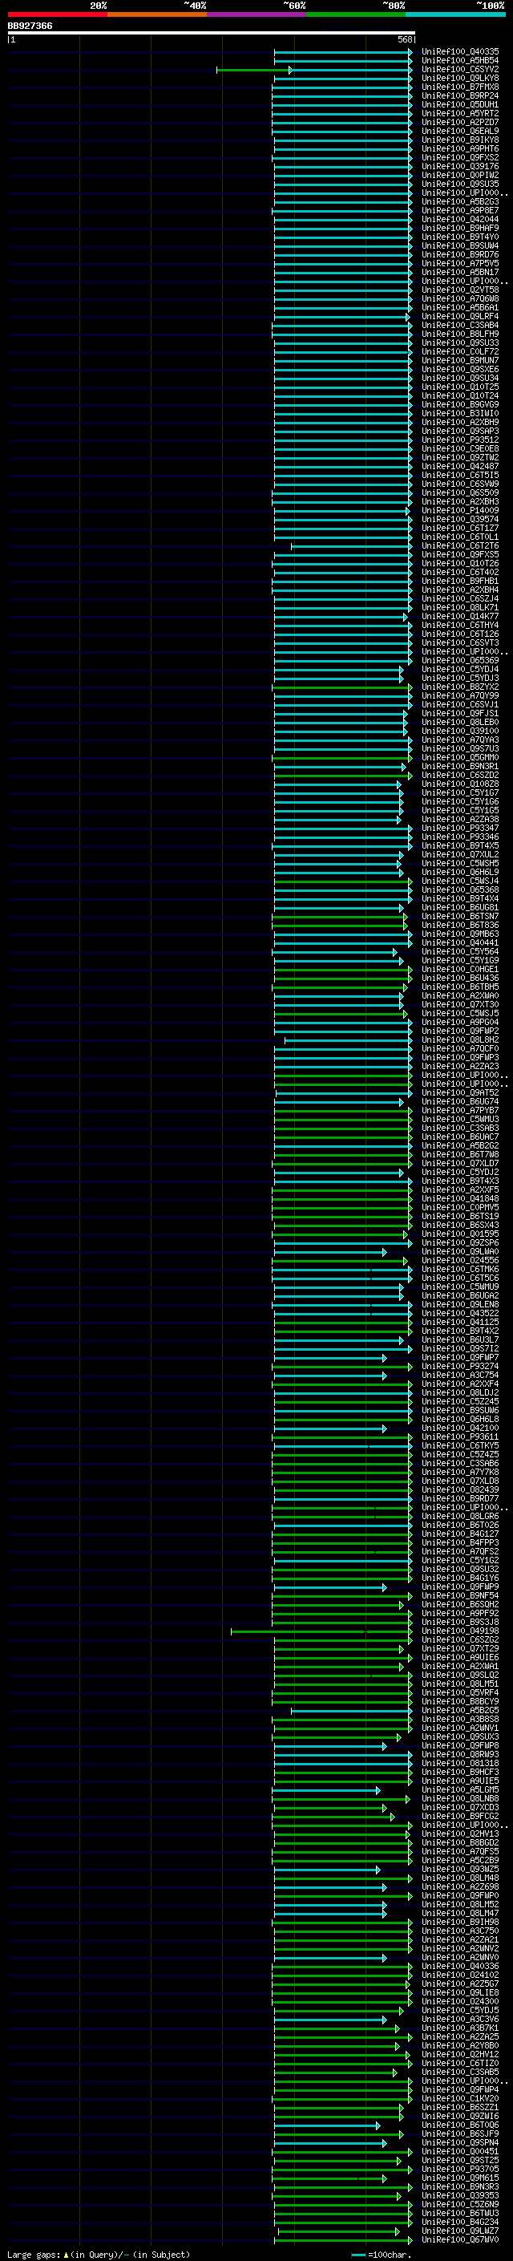Select entry UniRef100_Q9AT52
The width and height of the screenshot is (513, 2261).
(x=460, y=1092)
